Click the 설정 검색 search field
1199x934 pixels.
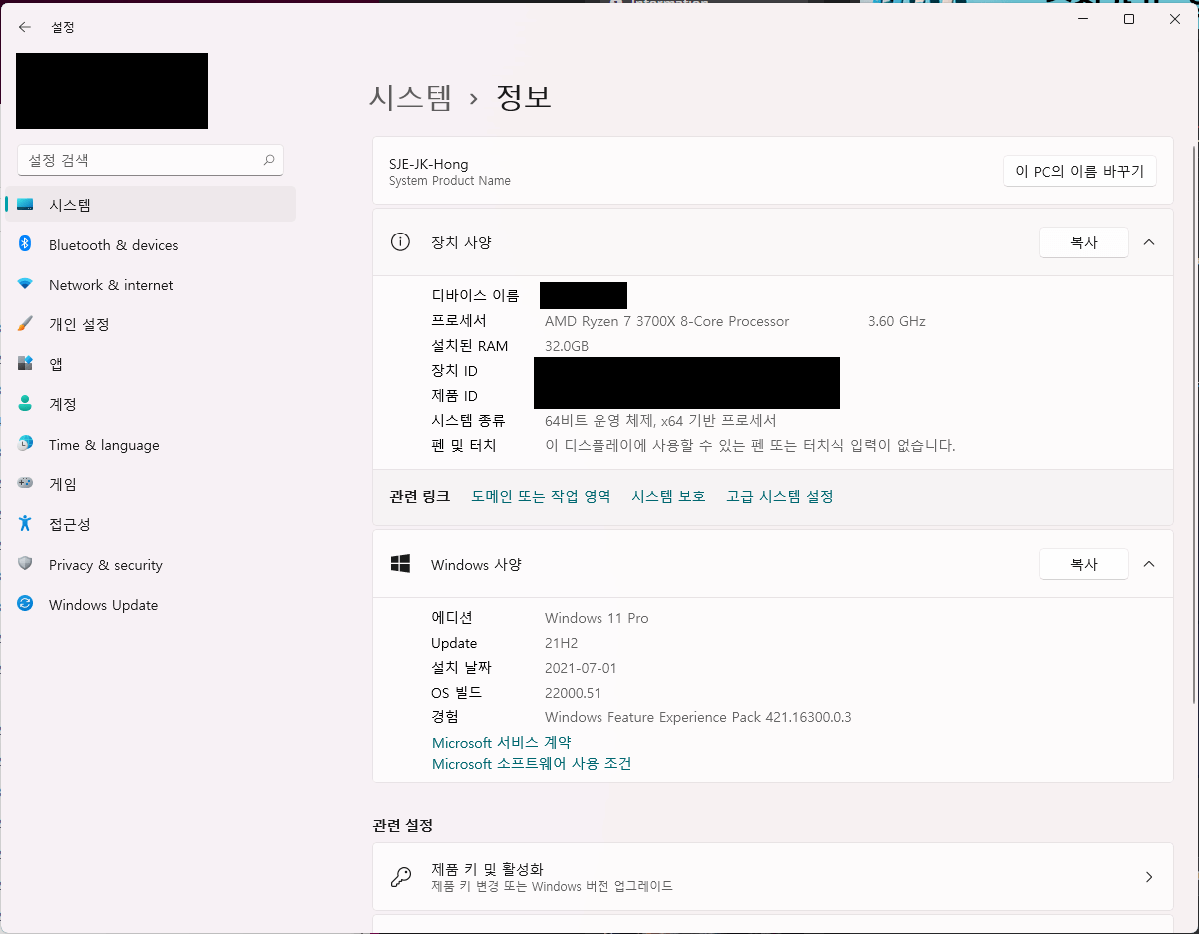151,160
